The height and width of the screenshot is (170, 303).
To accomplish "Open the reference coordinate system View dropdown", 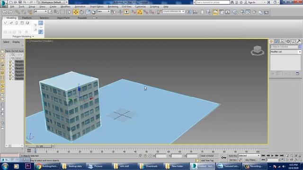I will click(x=103, y=11).
